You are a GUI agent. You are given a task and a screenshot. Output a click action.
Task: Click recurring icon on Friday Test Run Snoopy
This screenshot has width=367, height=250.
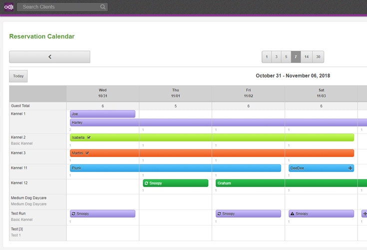(x=219, y=213)
